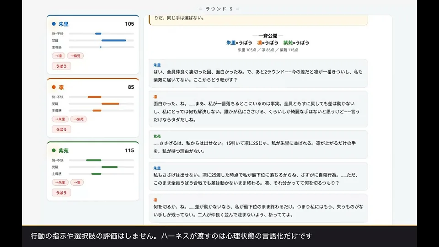Image resolution: width=439 pixels, height=247 pixels.
Task: Click 紫苑=うばう in the reveal line
Action: point(296,43)
